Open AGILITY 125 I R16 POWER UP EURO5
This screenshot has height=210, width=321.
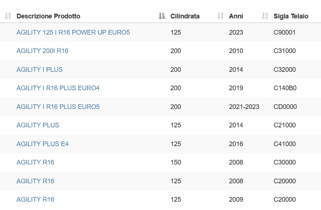(73, 32)
